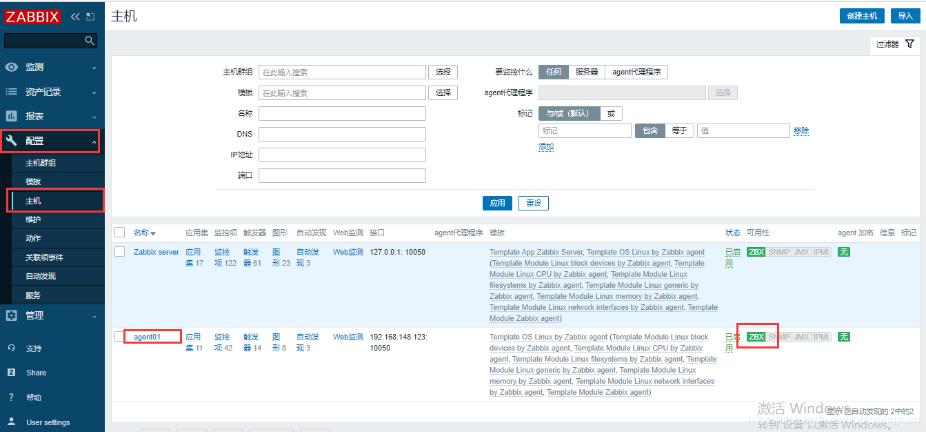
Task: Open the Zabbix server host link
Action: (x=157, y=252)
